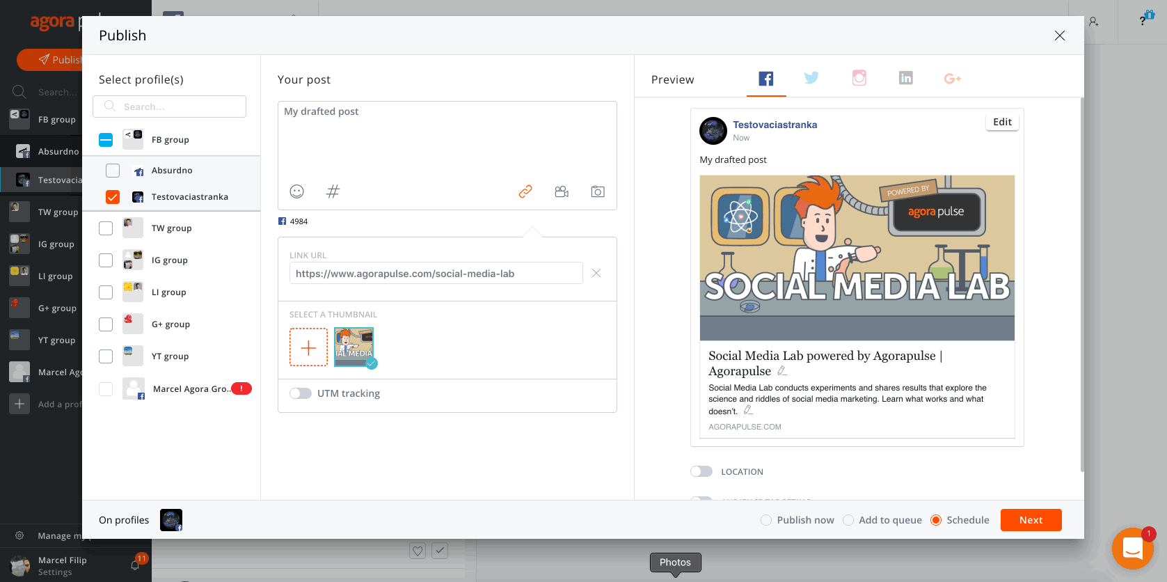This screenshot has height=582, width=1167.
Task: Click the red alert badge on Marcel Agora
Action: tap(241, 388)
